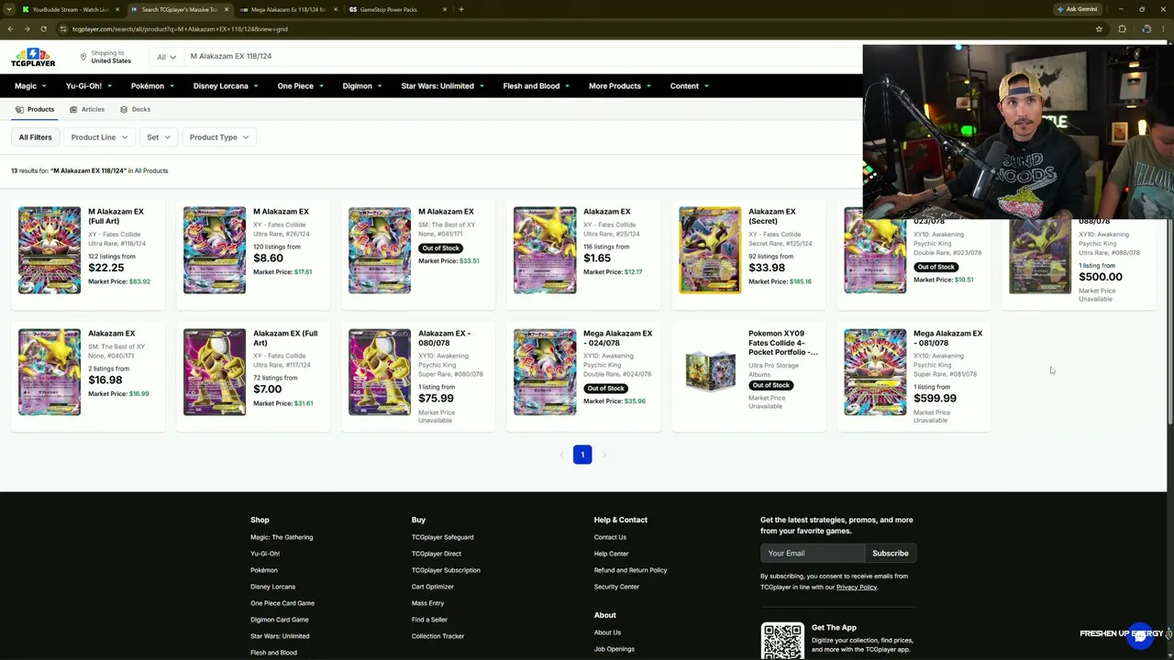This screenshot has height=660, width=1174.
Task: Select the Articles tab
Action: 87,110
